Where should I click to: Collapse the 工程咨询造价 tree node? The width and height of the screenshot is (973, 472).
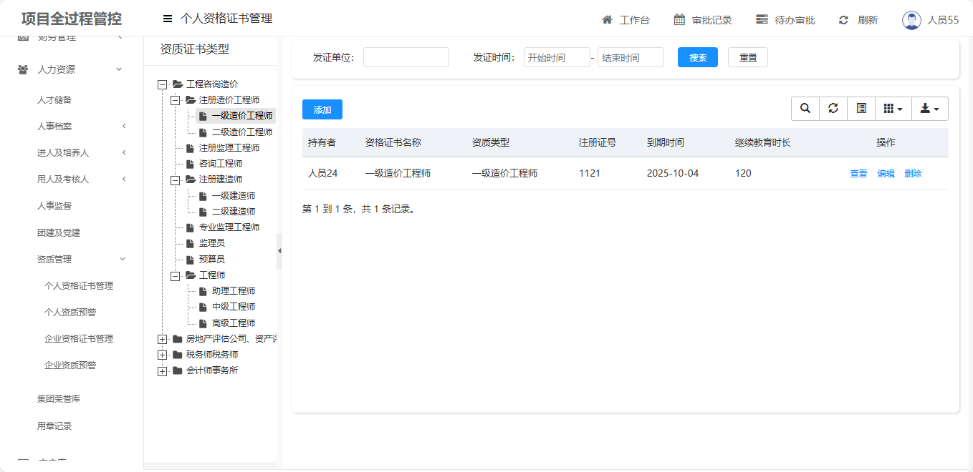(163, 84)
